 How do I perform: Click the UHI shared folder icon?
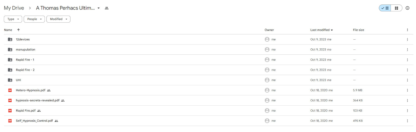[x=10, y=80]
